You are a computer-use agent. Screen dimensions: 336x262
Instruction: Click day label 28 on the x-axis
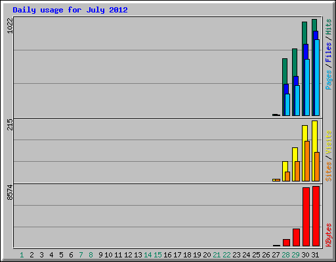point(285,255)
